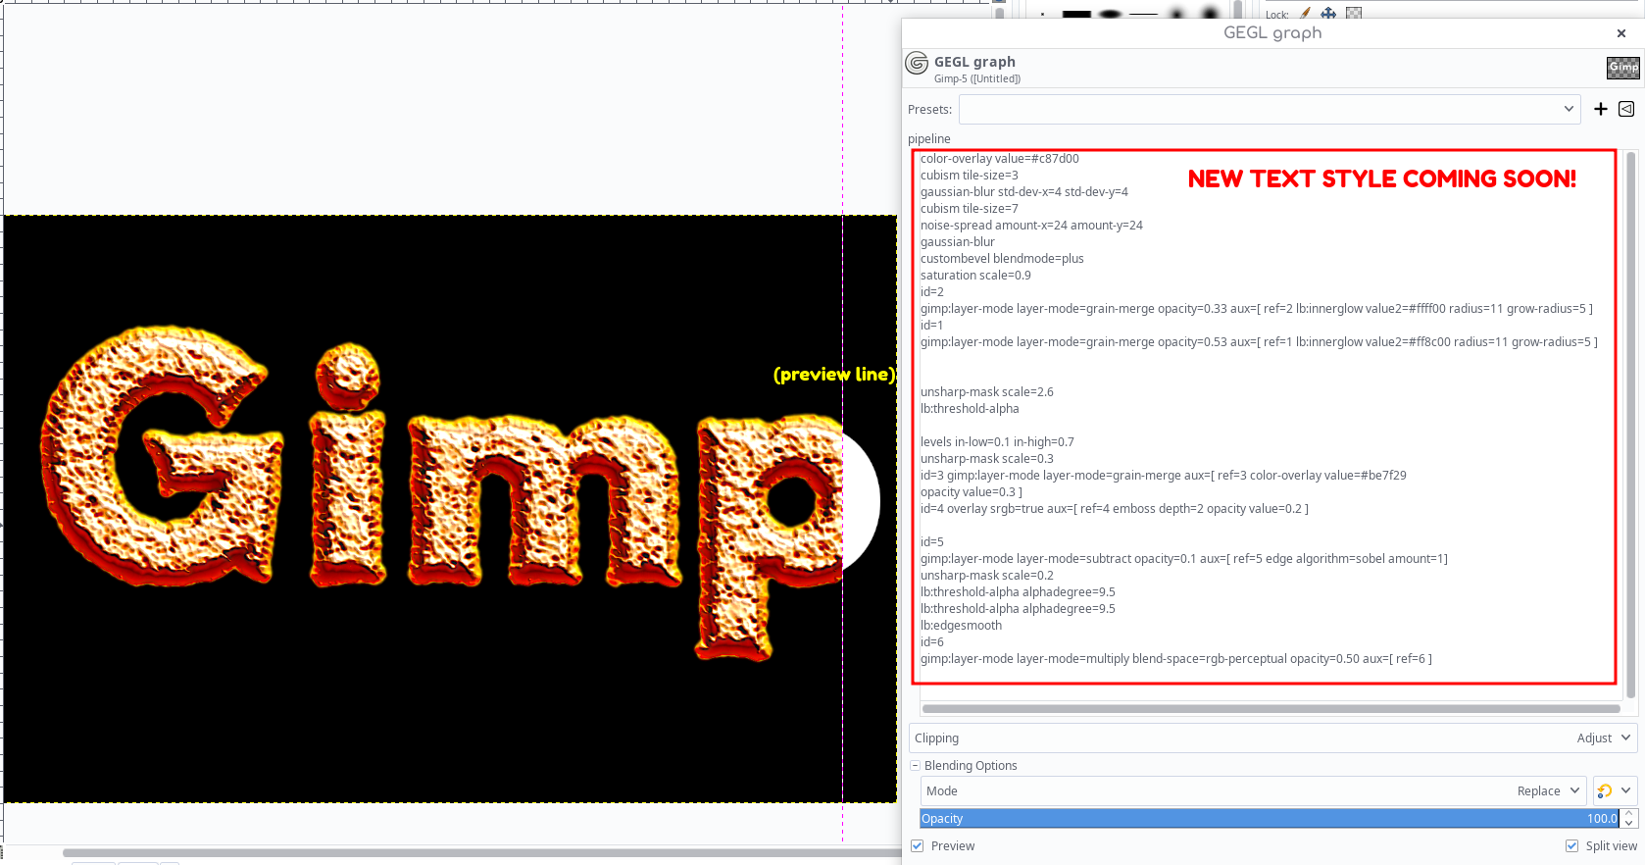Click the pipeline horizontal scrollbar
Image resolution: width=1645 pixels, height=865 pixels.
click(x=1271, y=708)
